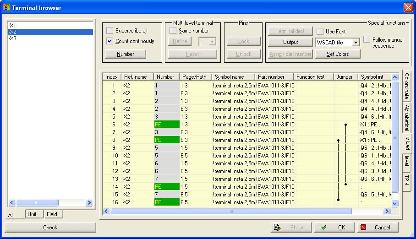
Task: Uncheck Count continously checkbox
Action: [x=109, y=41]
